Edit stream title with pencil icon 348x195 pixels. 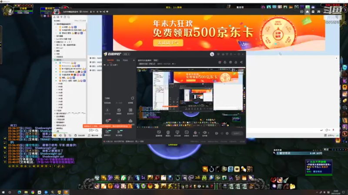[154, 64]
